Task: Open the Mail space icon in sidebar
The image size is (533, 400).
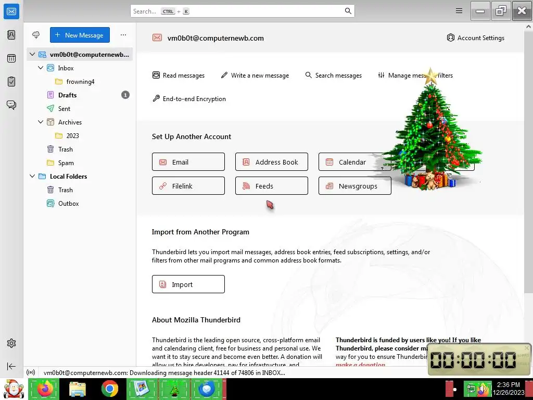Action: [11, 12]
